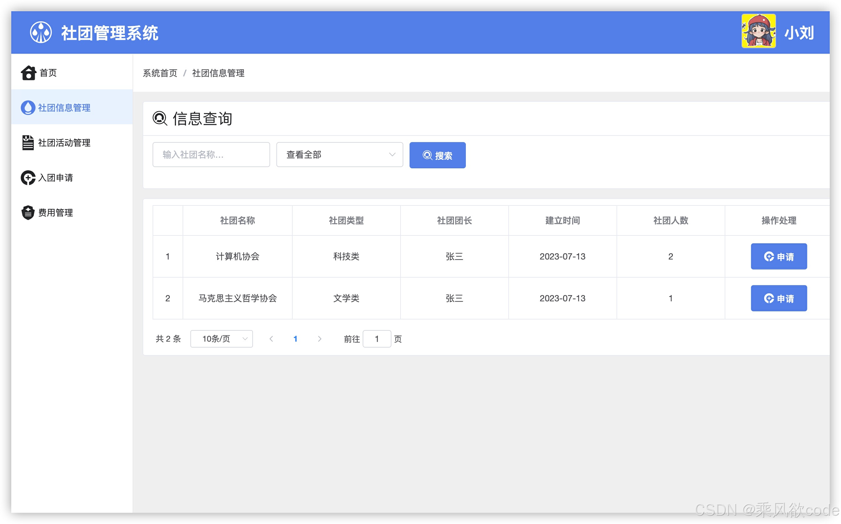The image size is (841, 524).
Task: Open the 查看全部 category dropdown
Action: pyautogui.click(x=339, y=155)
